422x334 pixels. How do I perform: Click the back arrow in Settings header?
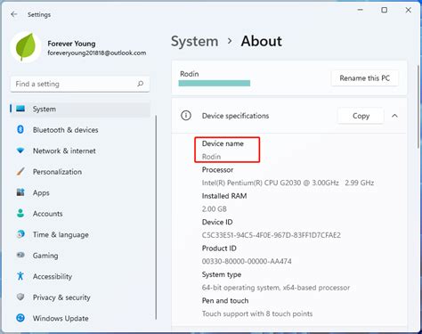click(x=13, y=14)
